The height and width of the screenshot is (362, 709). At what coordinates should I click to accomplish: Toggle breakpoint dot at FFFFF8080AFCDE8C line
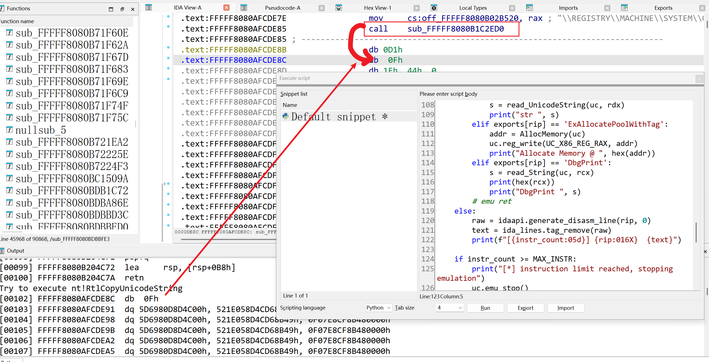point(168,58)
